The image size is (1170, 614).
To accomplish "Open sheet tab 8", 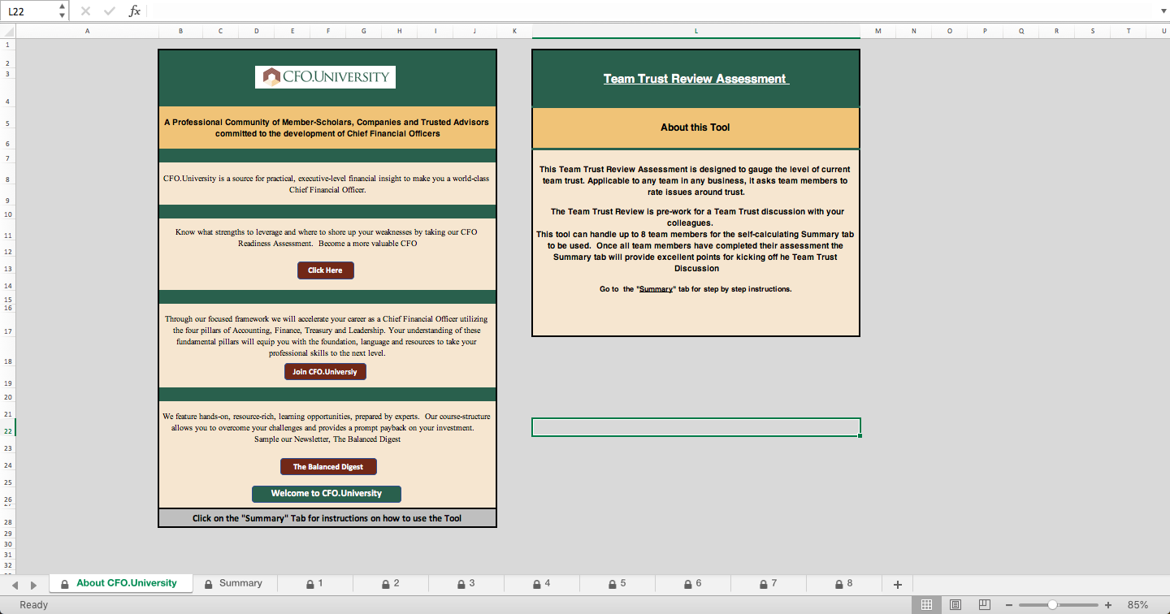I will (x=843, y=583).
